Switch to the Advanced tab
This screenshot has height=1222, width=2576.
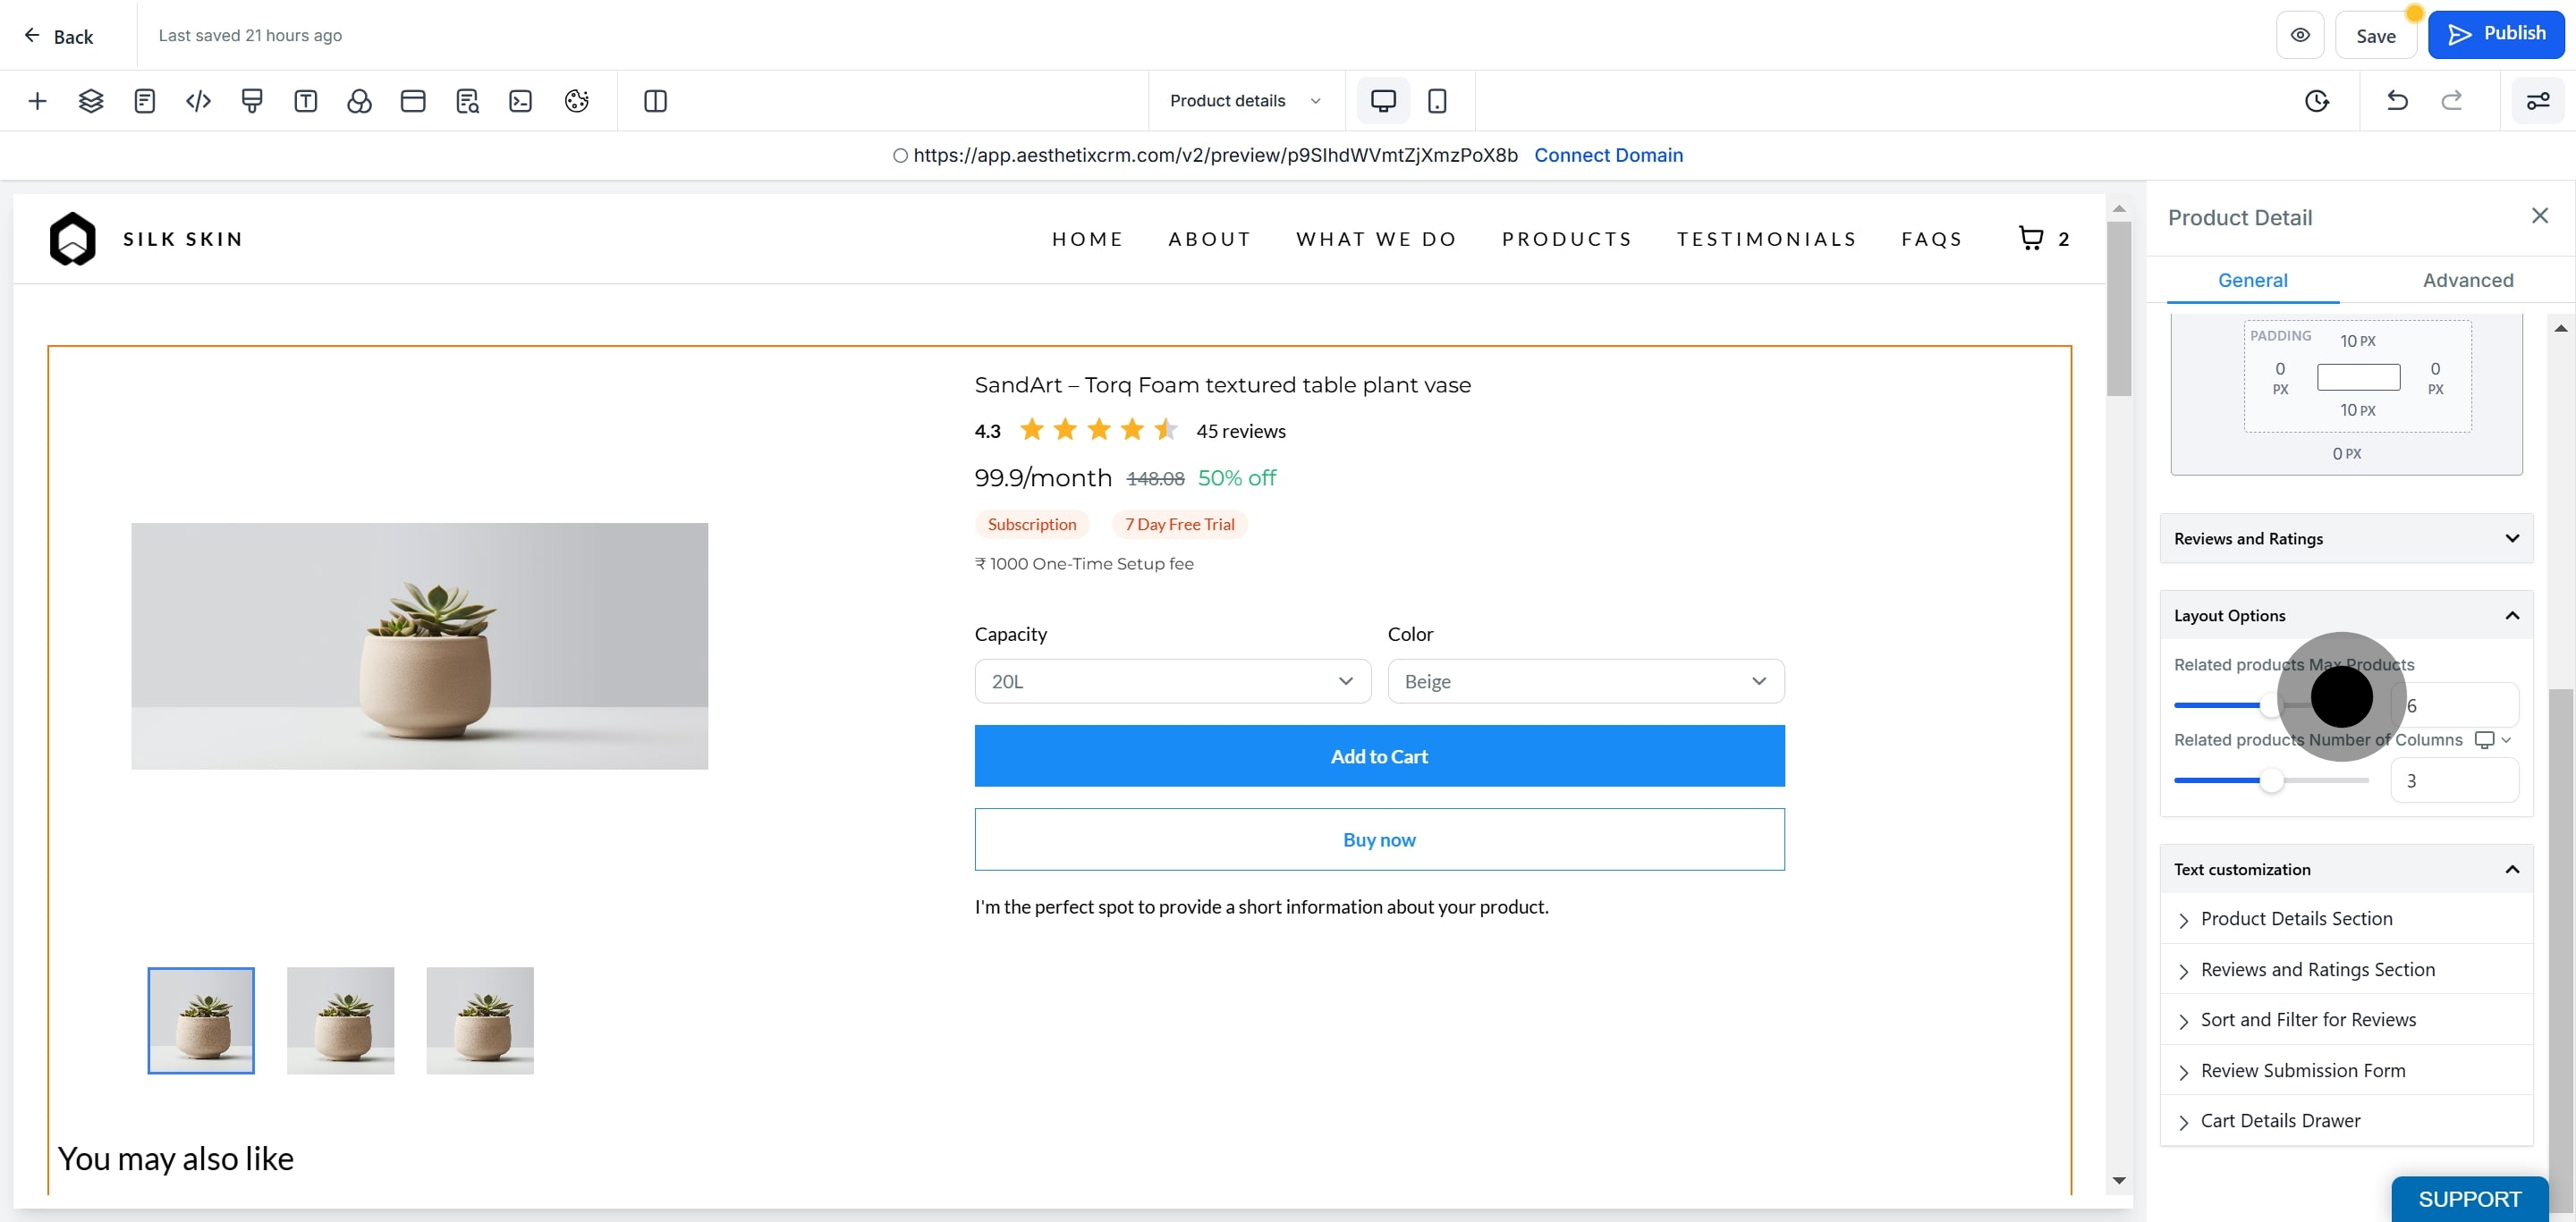pos(2467,281)
